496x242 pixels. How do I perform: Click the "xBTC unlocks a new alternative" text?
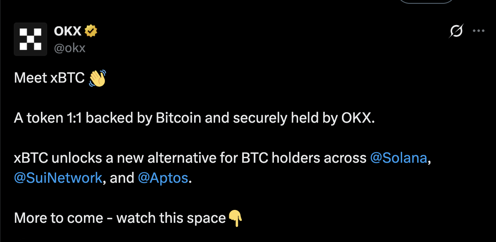point(104,159)
